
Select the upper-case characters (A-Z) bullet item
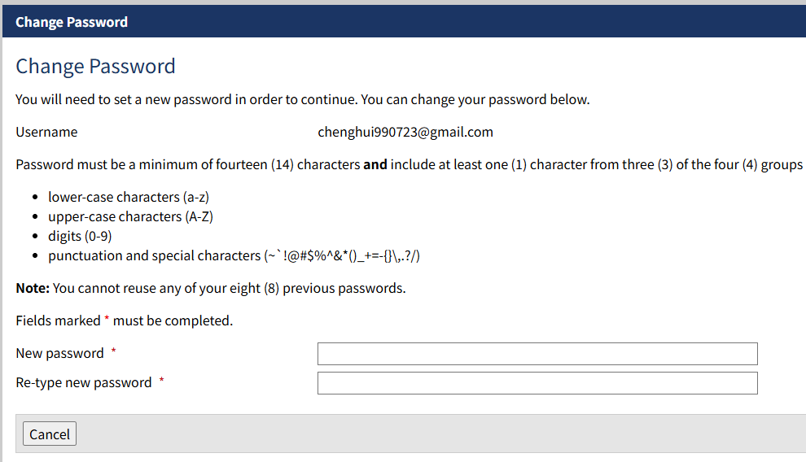(x=130, y=216)
